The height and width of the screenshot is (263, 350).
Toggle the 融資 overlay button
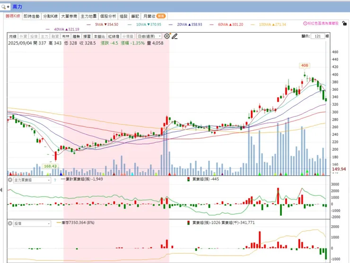55,36
